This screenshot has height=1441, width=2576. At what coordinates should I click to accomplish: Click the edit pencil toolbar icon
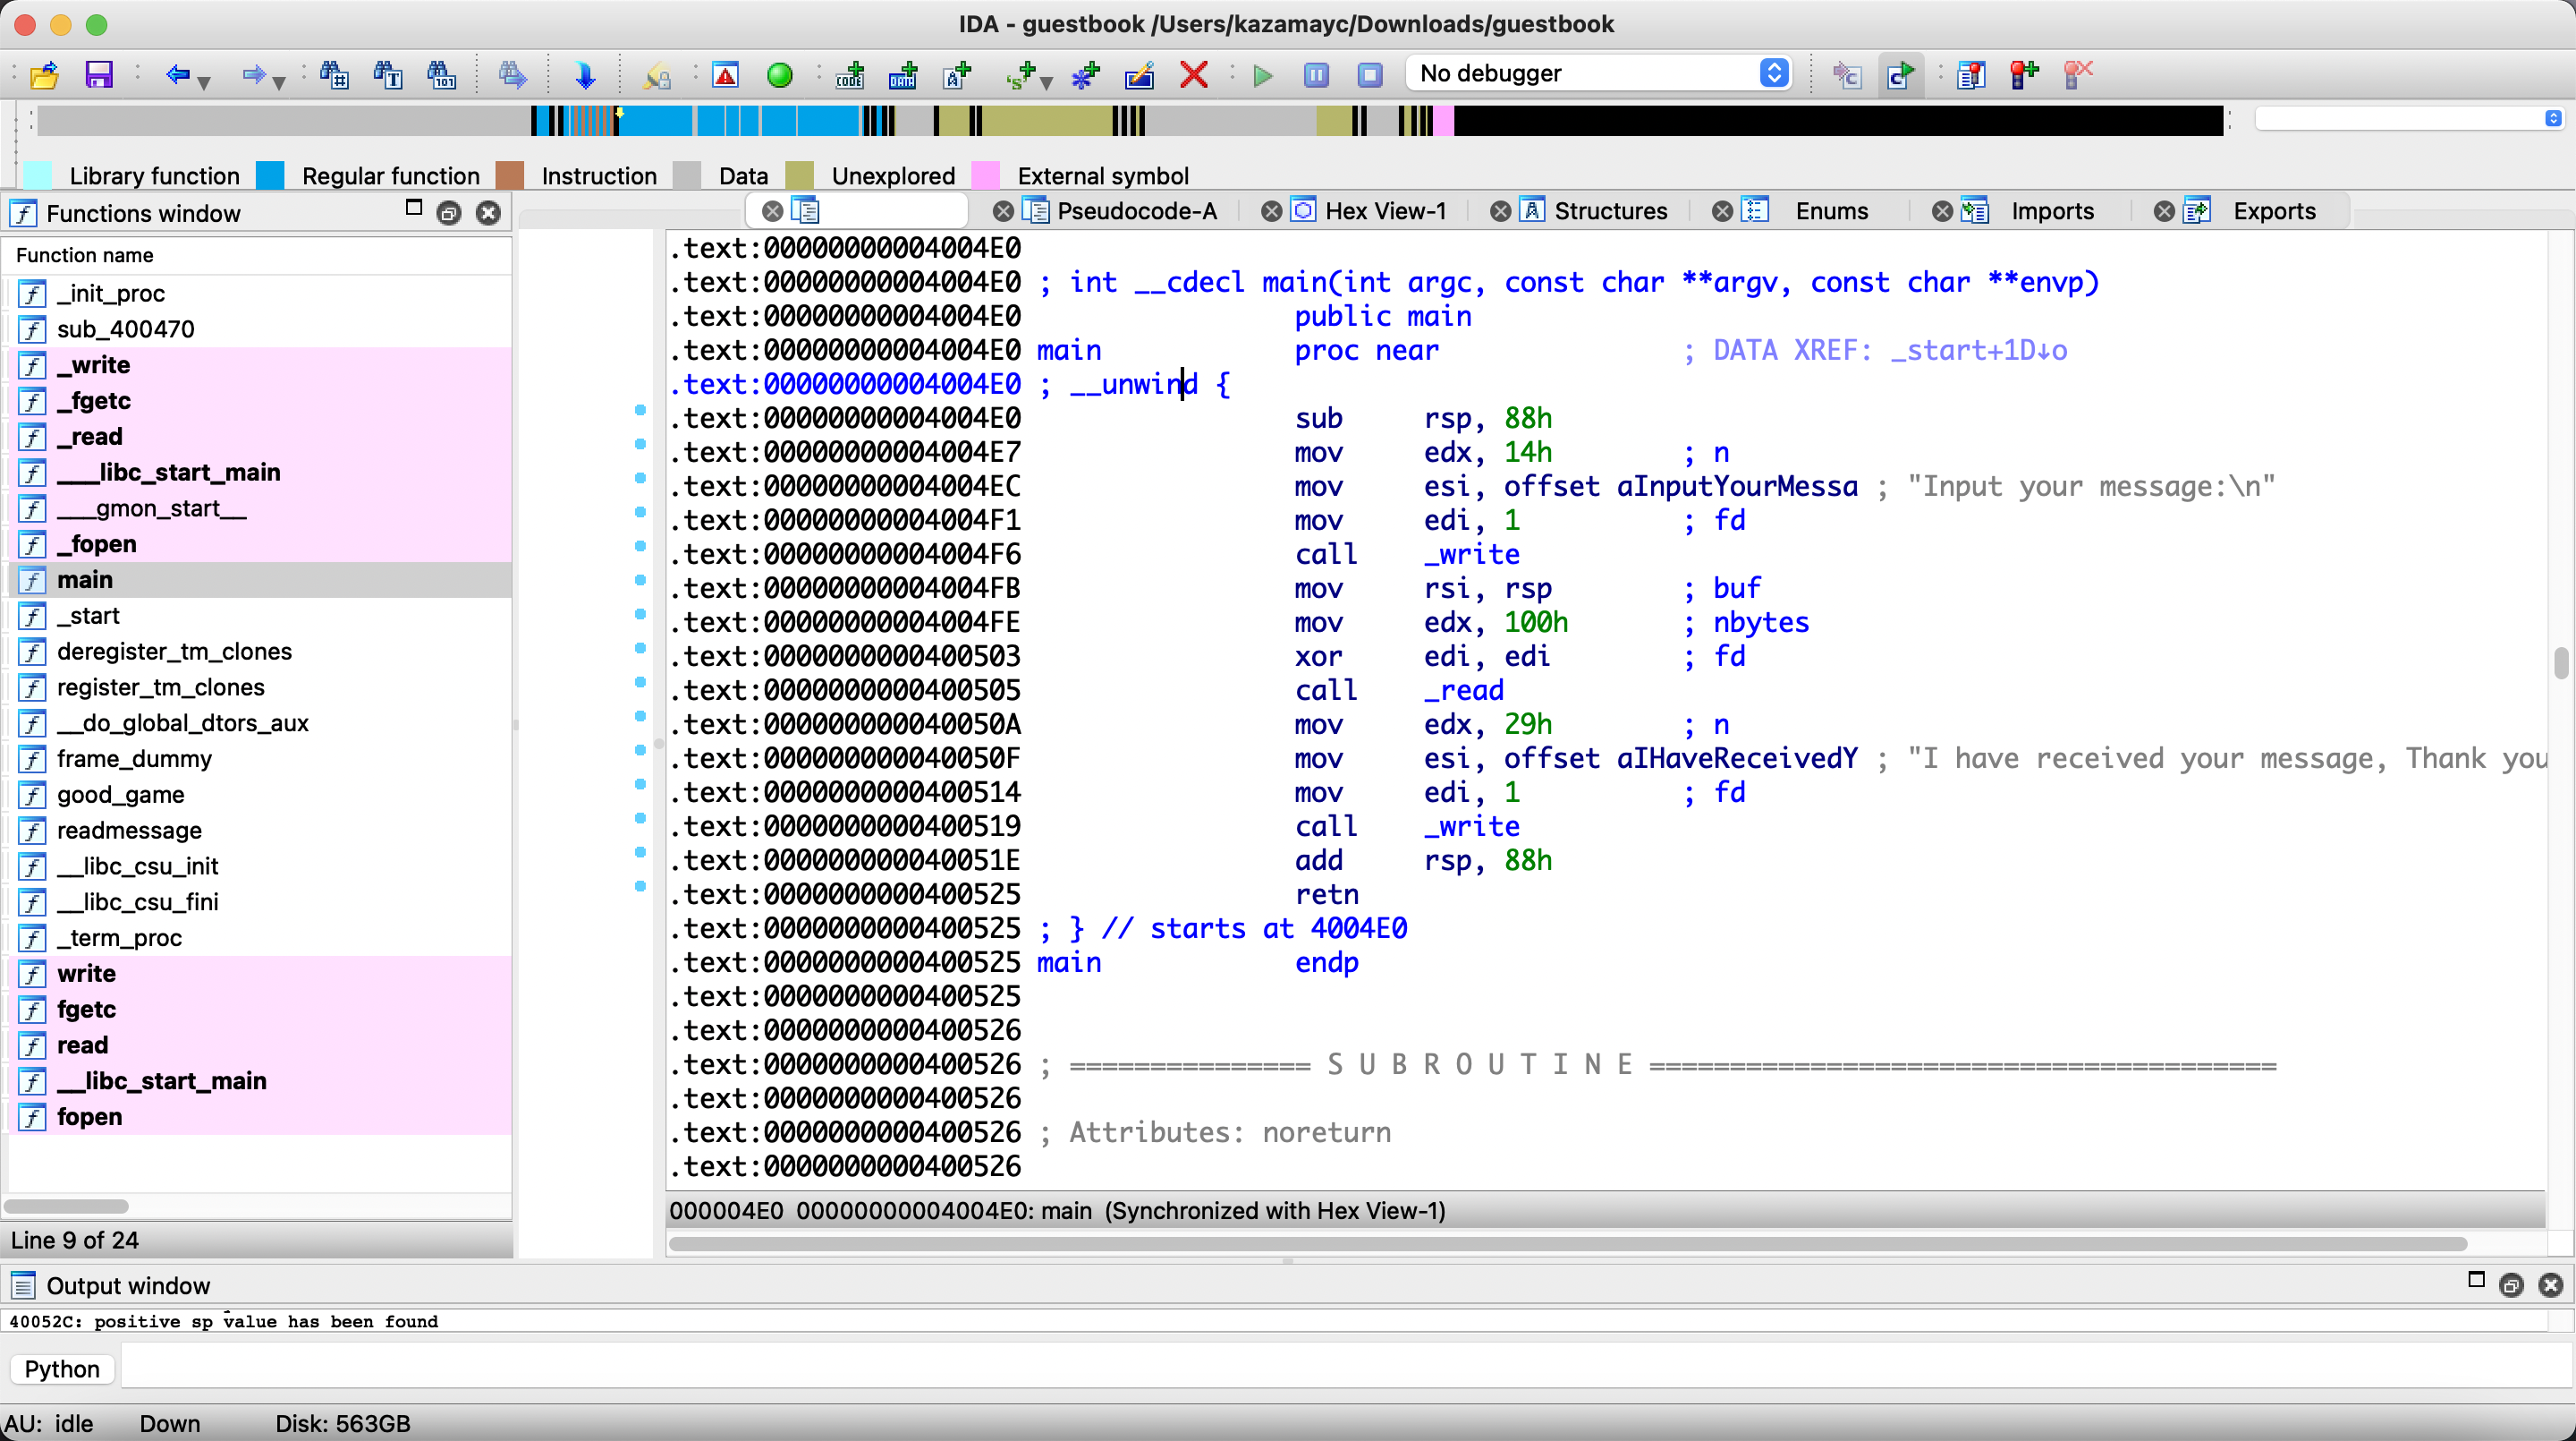point(1139,74)
